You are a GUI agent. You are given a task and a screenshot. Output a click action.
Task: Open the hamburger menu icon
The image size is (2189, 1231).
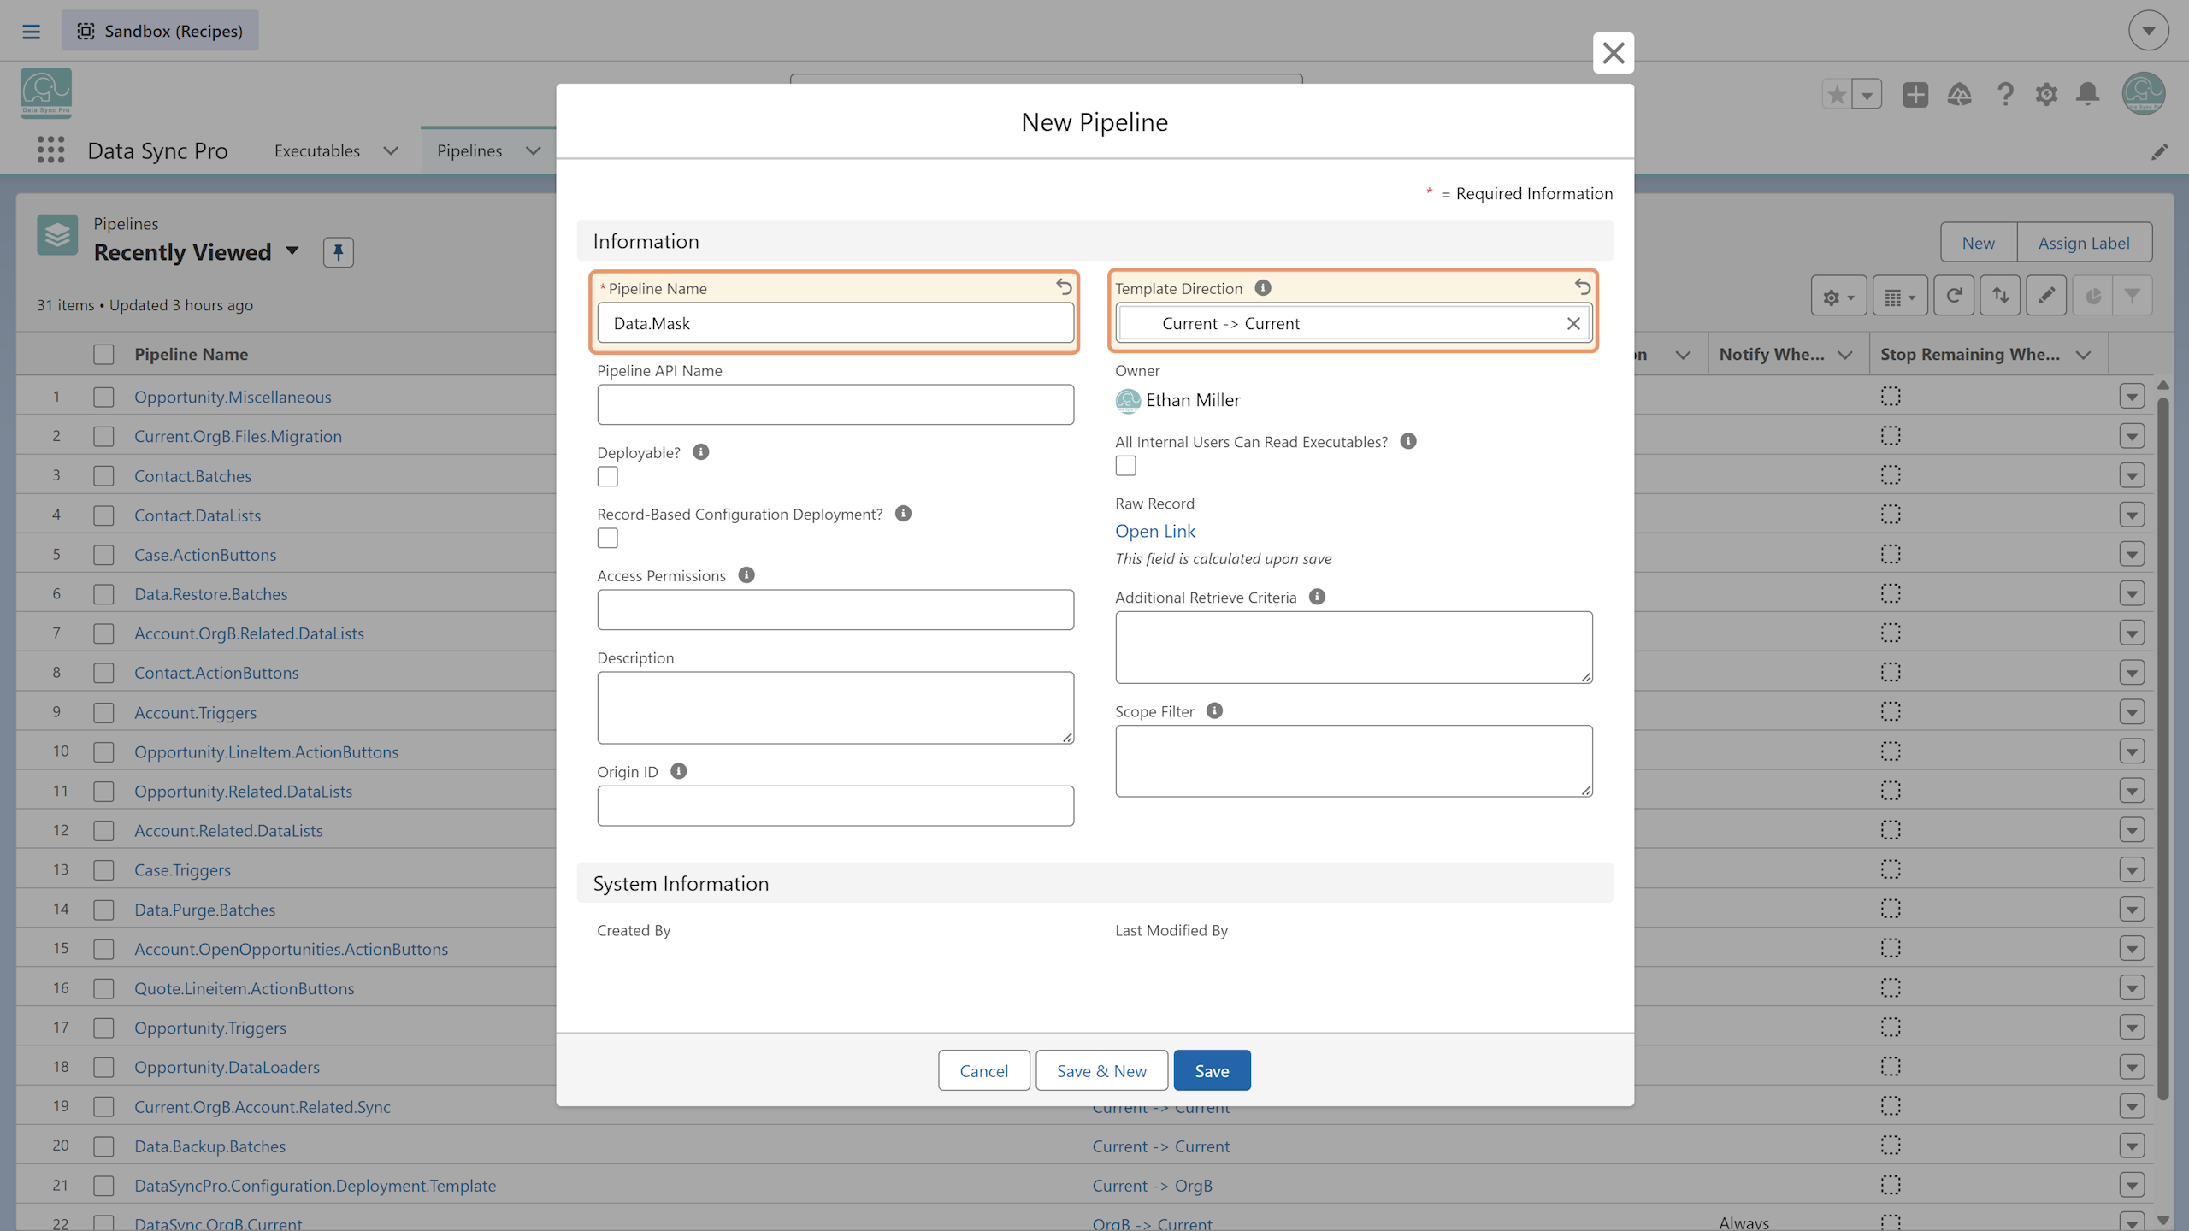32,32
